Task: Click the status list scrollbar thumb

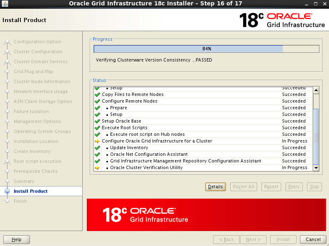Action: click(316, 137)
